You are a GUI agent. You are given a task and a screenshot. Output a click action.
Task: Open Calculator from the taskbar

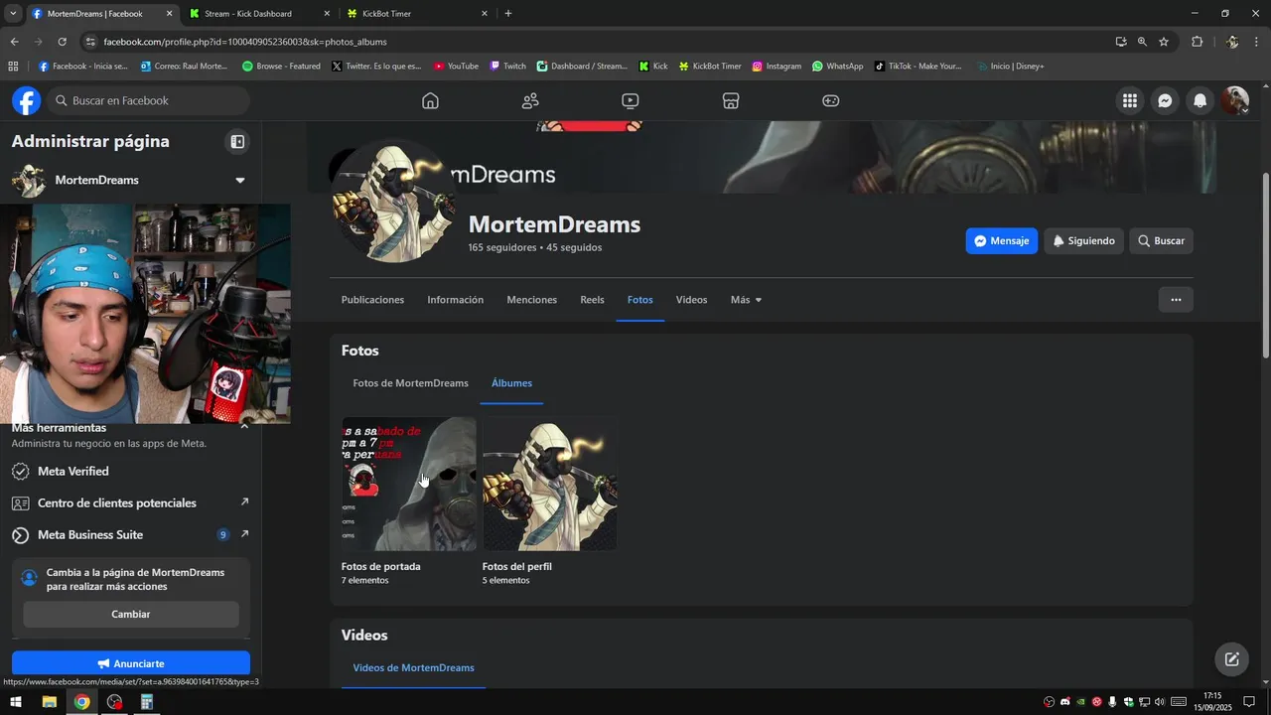click(x=146, y=702)
